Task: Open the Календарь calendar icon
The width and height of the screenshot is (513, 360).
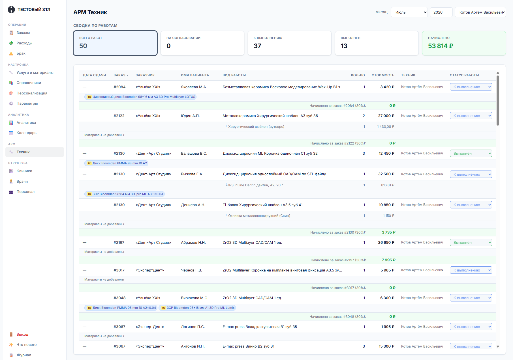Action: pyautogui.click(x=11, y=133)
